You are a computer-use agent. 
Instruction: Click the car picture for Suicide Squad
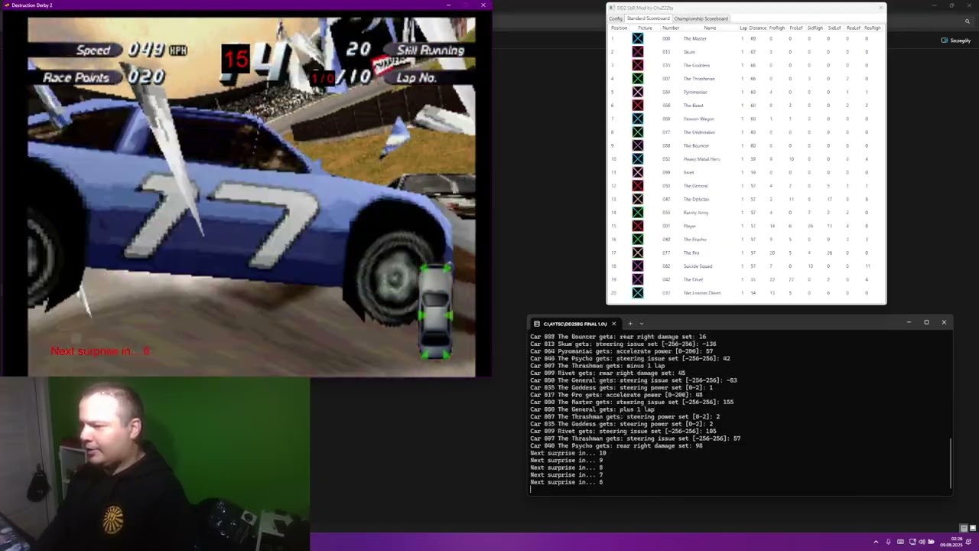(x=638, y=266)
